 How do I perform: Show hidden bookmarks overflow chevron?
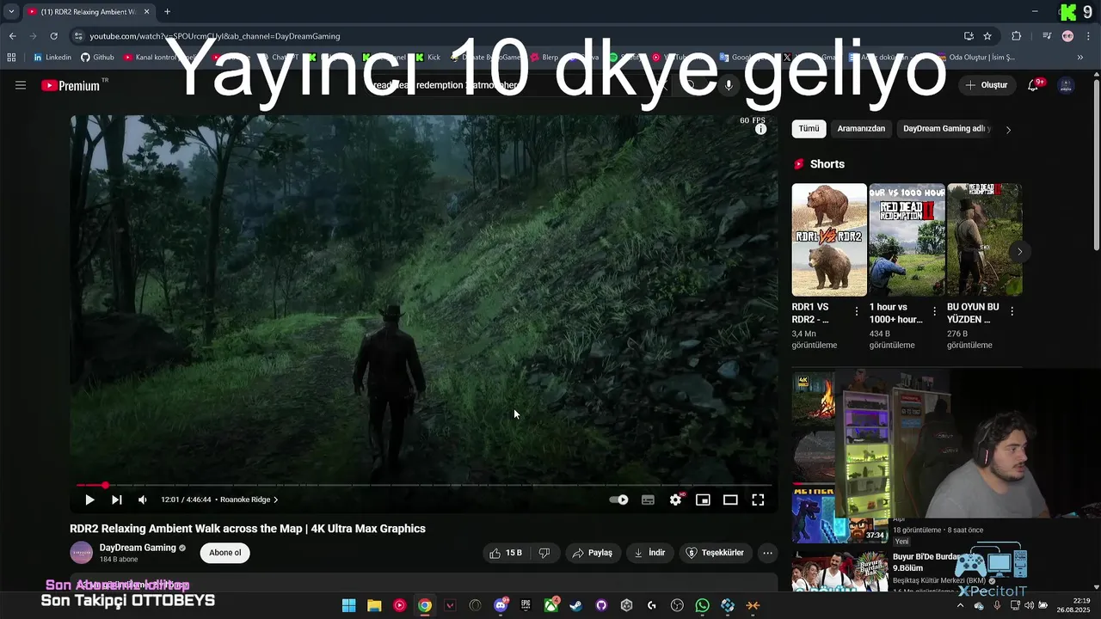(x=1080, y=58)
